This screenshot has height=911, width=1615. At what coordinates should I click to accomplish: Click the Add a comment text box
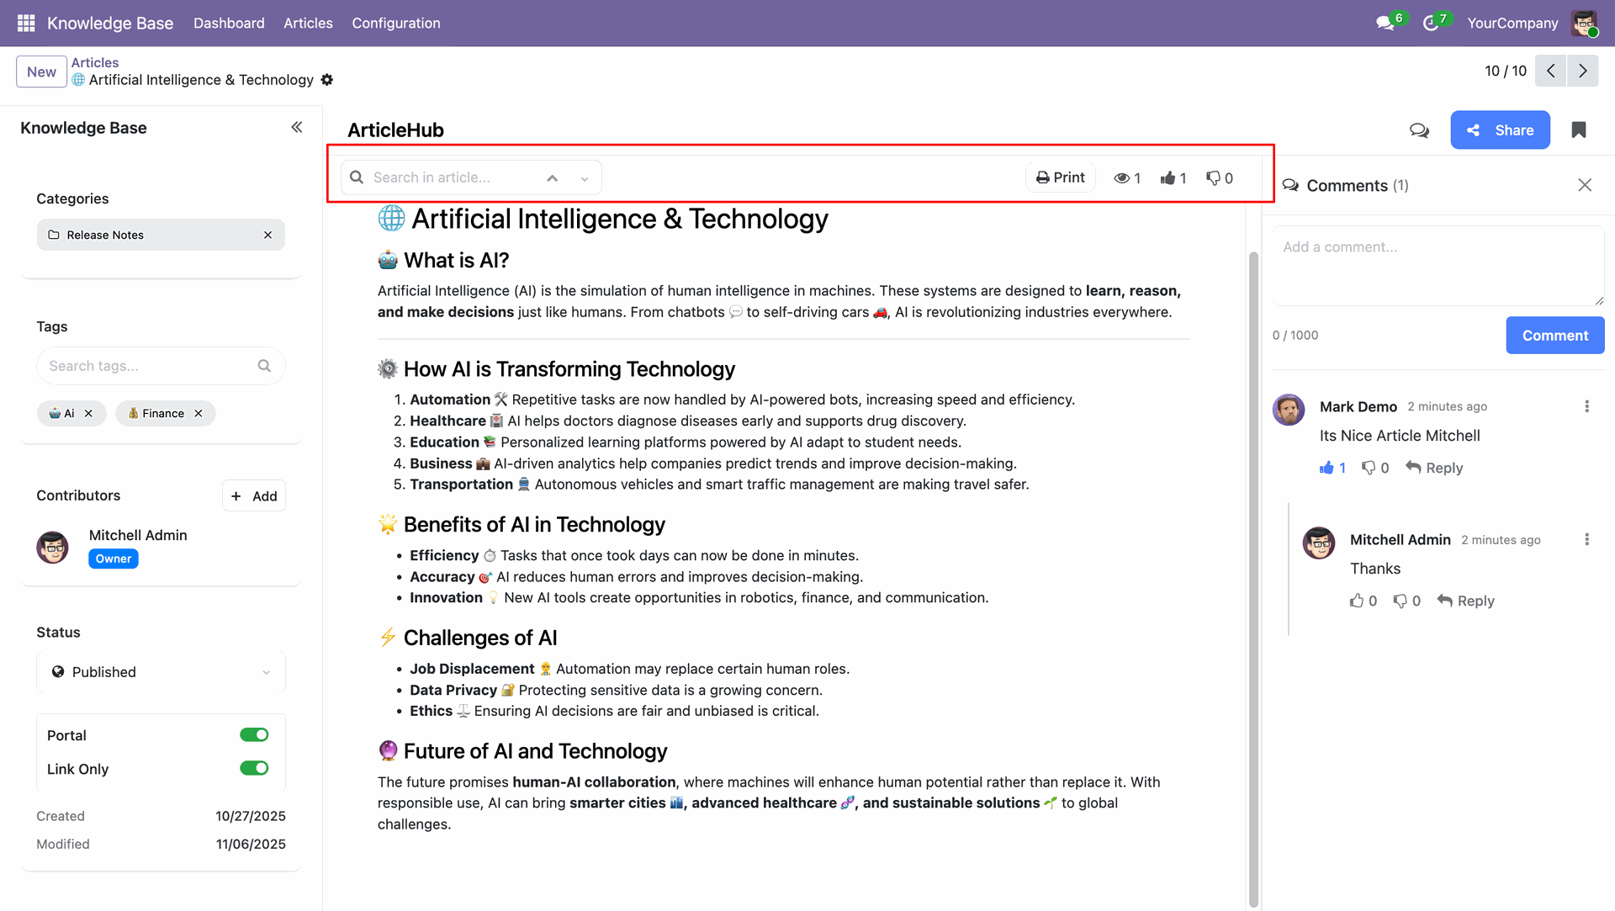click(1438, 265)
